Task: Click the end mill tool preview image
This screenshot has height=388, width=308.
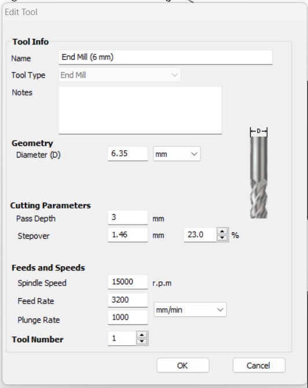Action: (x=259, y=173)
